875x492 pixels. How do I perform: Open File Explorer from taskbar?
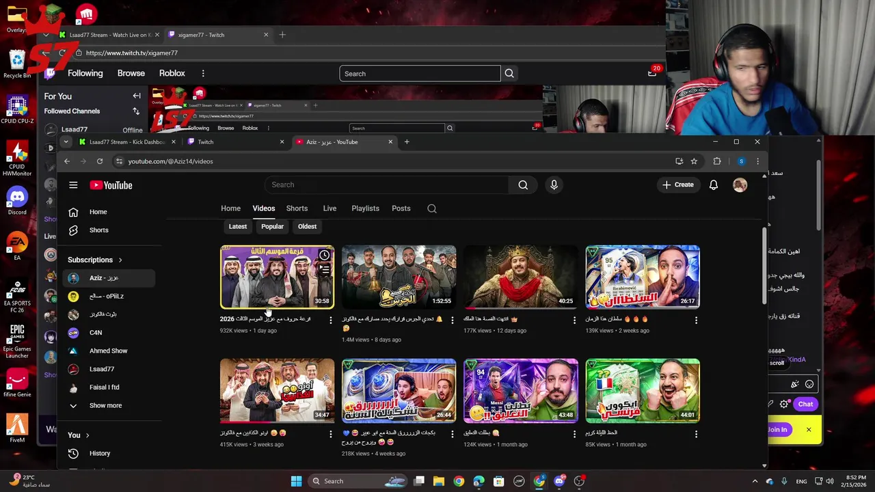coord(439,481)
